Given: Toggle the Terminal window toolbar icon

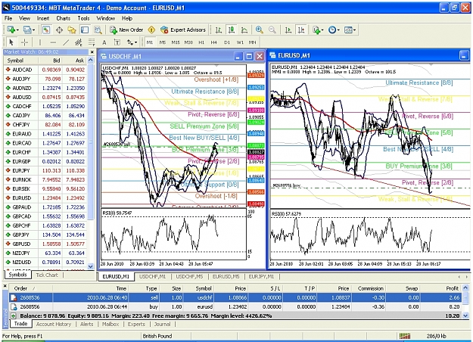Looking at the screenshot, I should click(85, 30).
